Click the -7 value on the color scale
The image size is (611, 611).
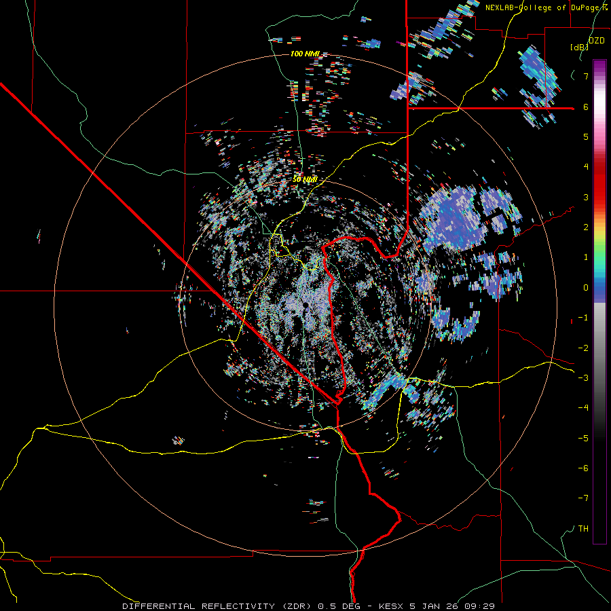[x=583, y=498]
